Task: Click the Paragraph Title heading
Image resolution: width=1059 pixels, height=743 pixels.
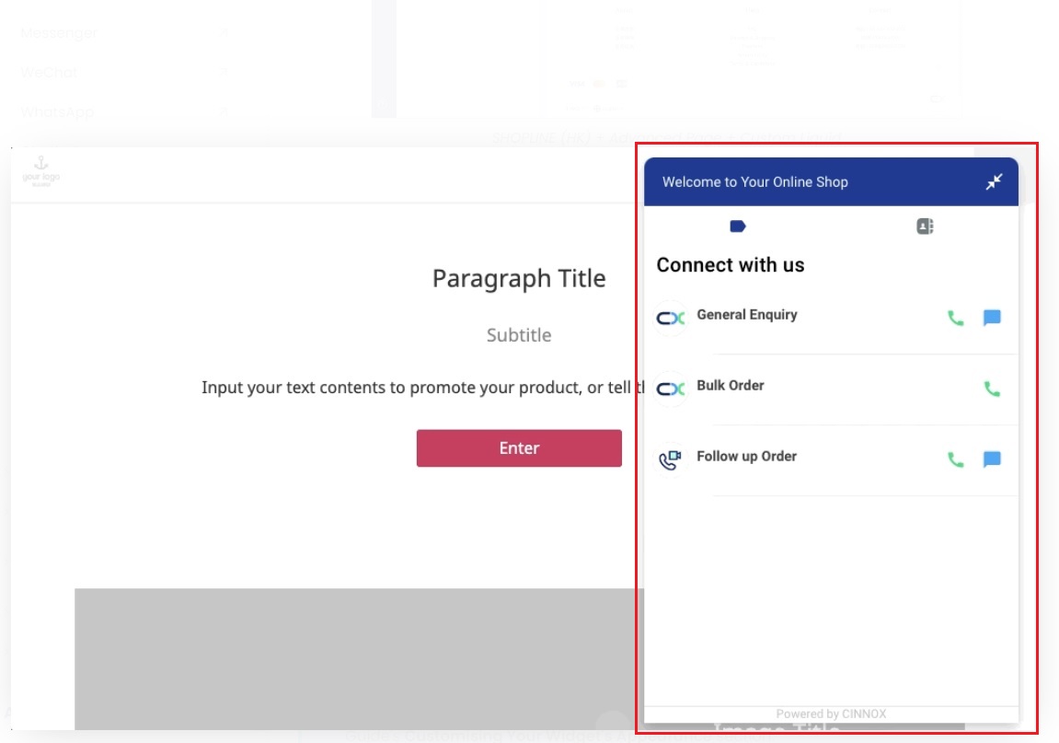Action: point(519,279)
